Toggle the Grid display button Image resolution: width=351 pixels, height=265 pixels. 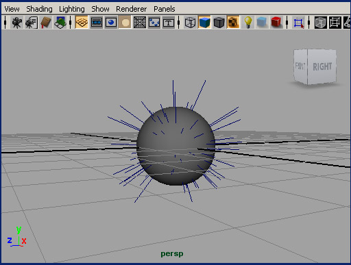click(82, 23)
